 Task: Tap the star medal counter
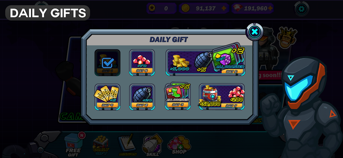pos(161,8)
